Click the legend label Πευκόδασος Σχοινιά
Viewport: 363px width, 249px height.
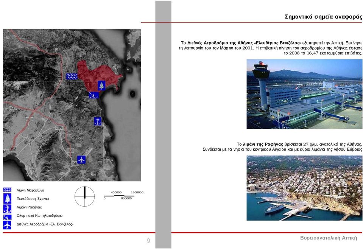pyautogui.click(x=33, y=199)
